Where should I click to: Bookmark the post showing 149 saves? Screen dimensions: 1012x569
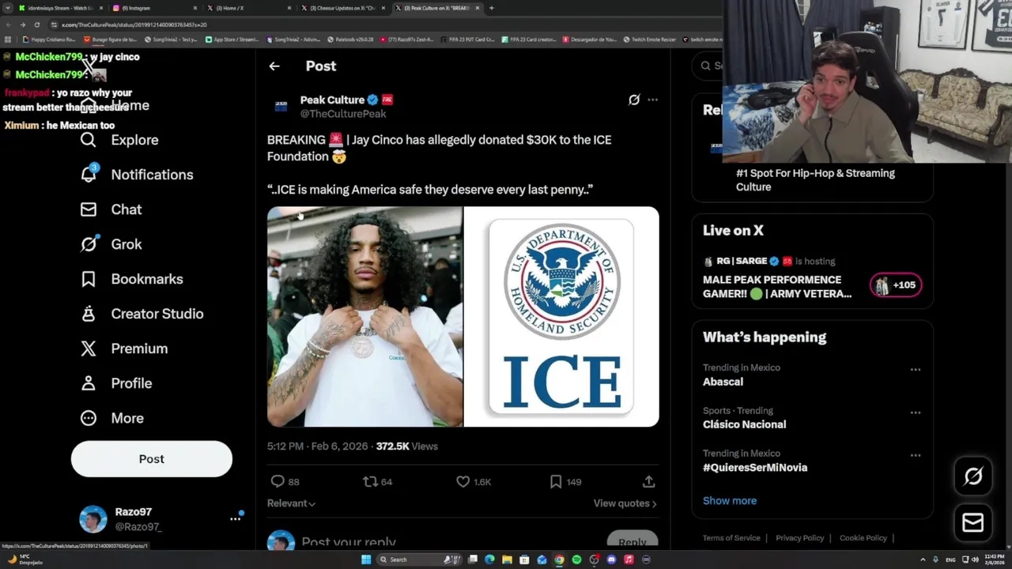pos(556,481)
